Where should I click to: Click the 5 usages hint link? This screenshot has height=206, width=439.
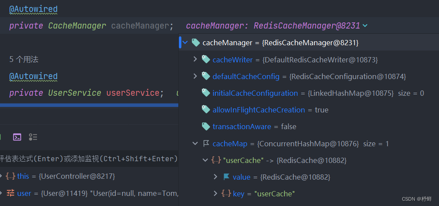[27, 59]
